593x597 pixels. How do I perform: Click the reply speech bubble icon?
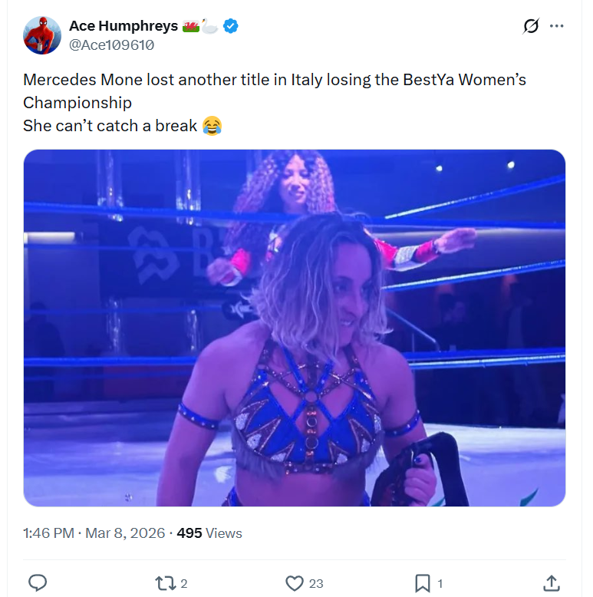(x=38, y=583)
